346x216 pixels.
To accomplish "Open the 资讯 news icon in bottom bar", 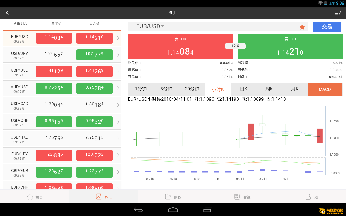I will tap(237, 197).
